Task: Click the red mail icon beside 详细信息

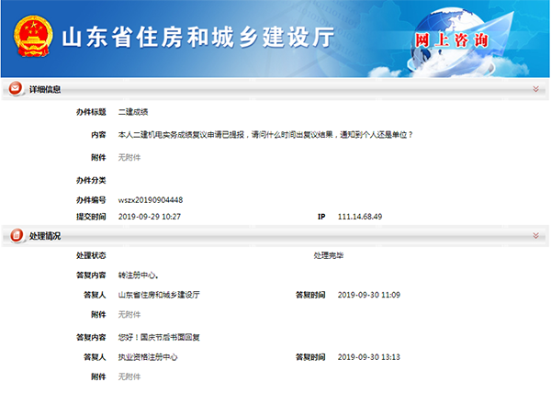Action: click(x=16, y=88)
